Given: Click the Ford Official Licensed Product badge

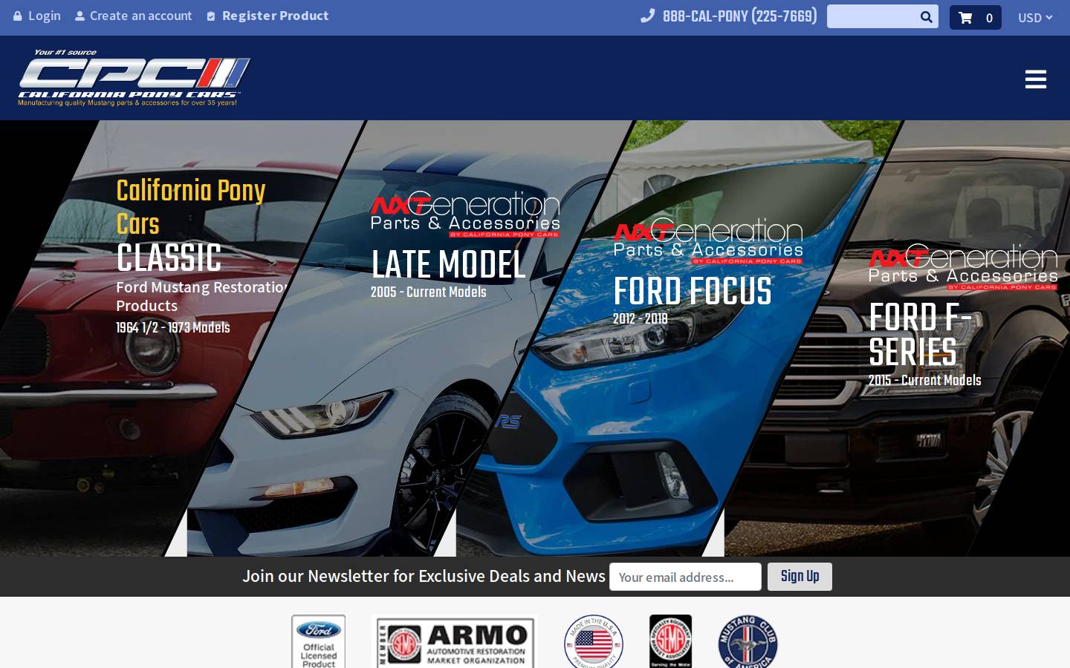Looking at the screenshot, I should click(x=319, y=641).
